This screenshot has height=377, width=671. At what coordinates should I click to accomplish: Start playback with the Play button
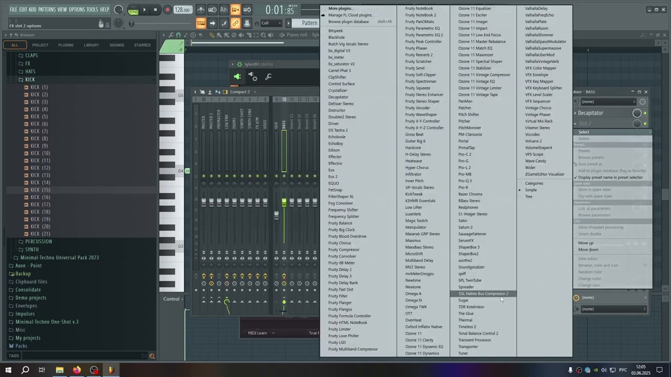pyautogui.click(x=145, y=9)
